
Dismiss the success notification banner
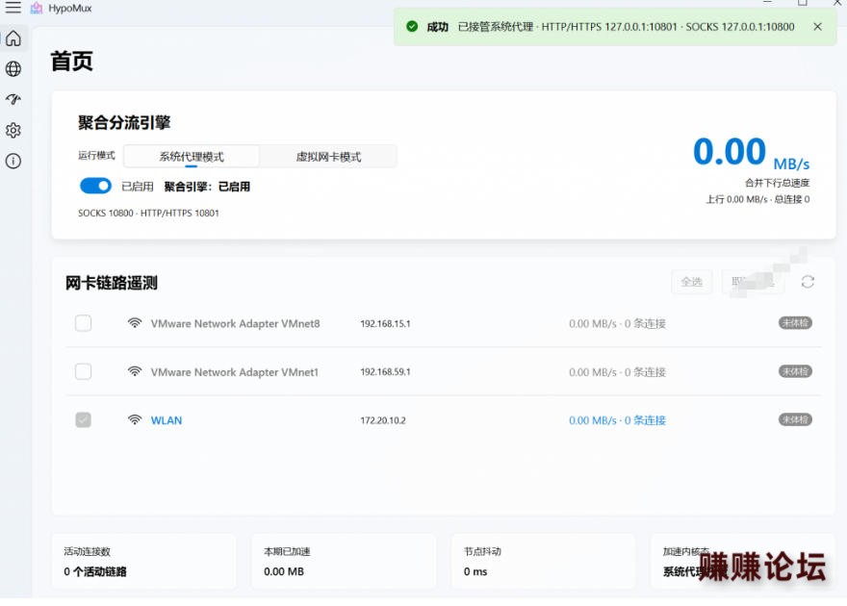(x=817, y=26)
